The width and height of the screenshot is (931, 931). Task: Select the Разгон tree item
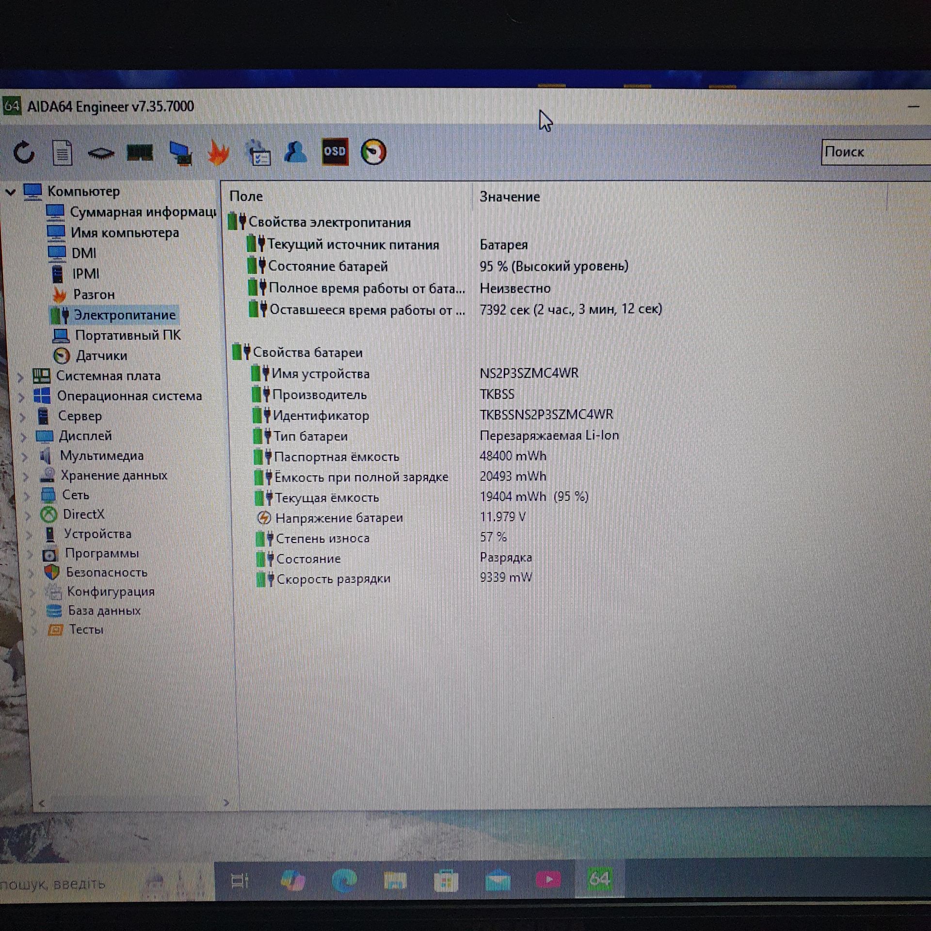(x=94, y=294)
